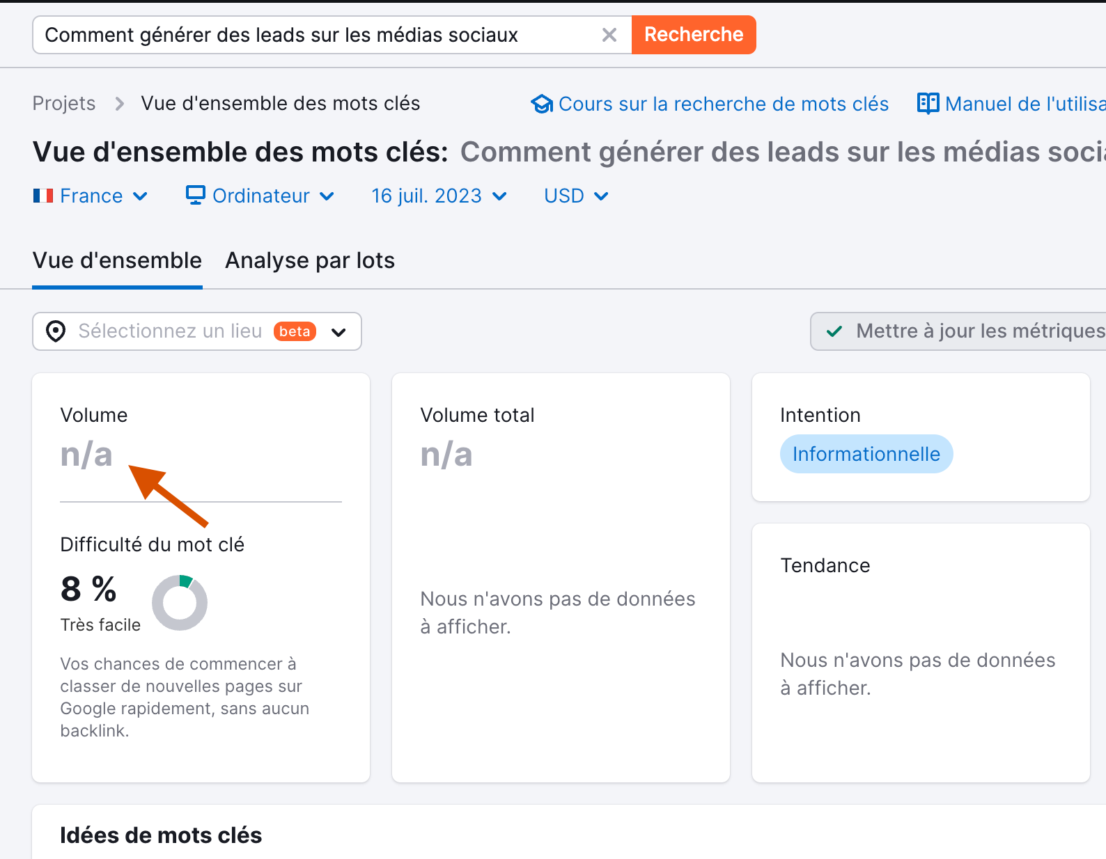Switch to the Analyse par lots tab

tap(309, 260)
